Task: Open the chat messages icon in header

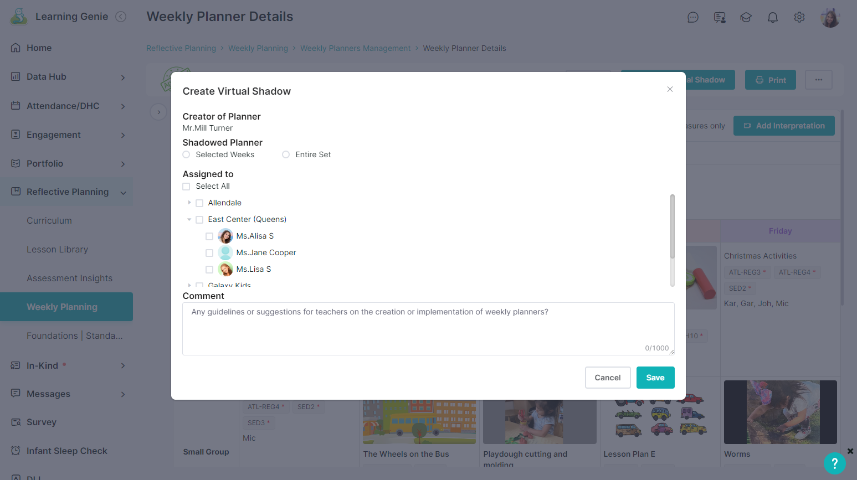Action: tap(692, 18)
